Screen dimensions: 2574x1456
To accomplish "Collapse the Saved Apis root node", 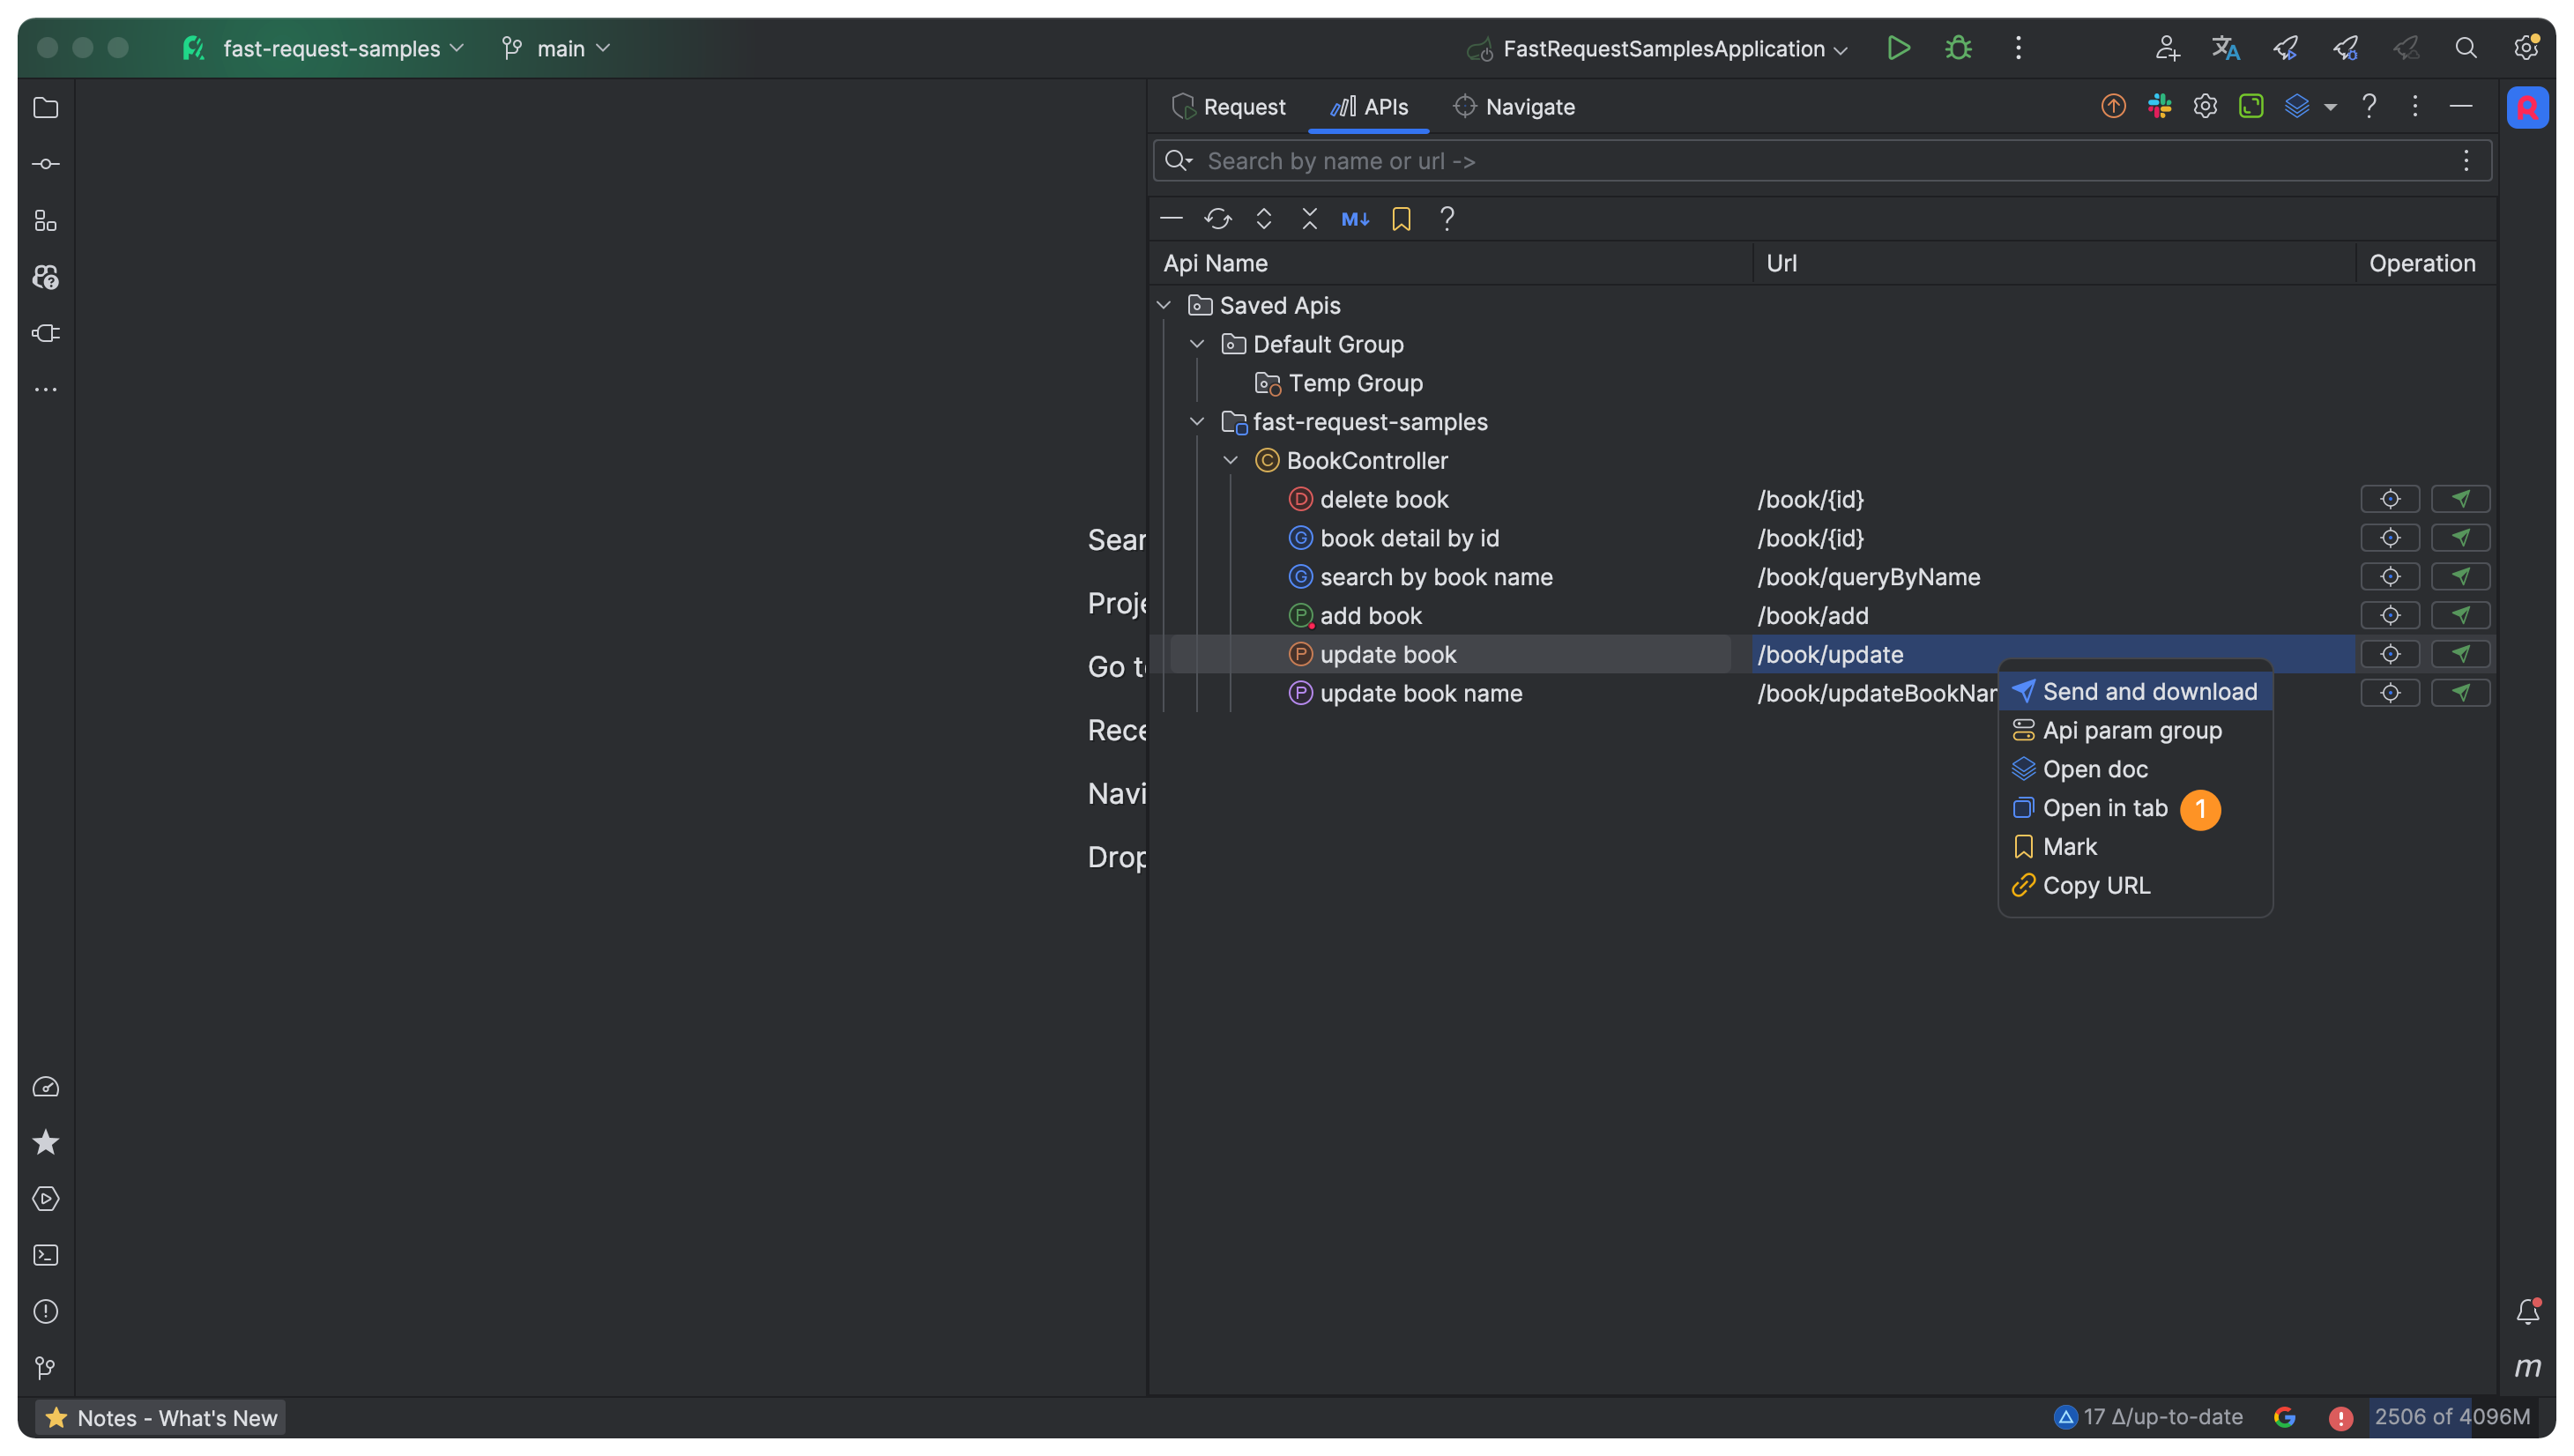I will [x=1164, y=305].
